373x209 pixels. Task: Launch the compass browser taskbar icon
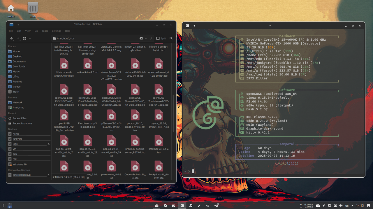[165, 206]
